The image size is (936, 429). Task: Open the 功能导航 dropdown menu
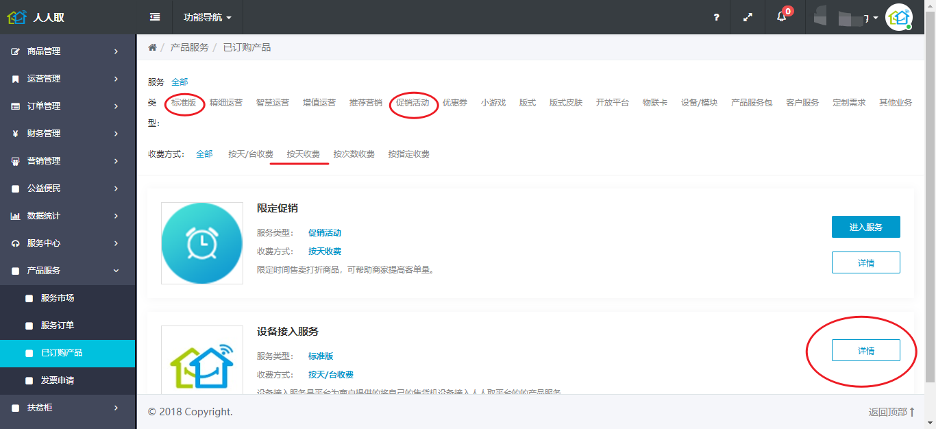[x=207, y=17]
